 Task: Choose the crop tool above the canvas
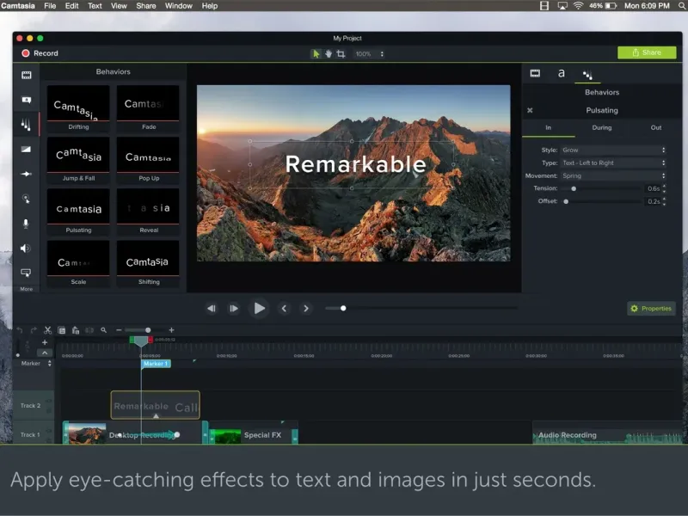click(341, 53)
